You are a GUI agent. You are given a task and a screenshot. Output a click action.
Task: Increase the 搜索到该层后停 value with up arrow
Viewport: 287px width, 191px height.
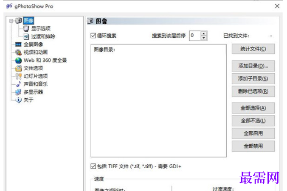pyautogui.click(x=203, y=33)
